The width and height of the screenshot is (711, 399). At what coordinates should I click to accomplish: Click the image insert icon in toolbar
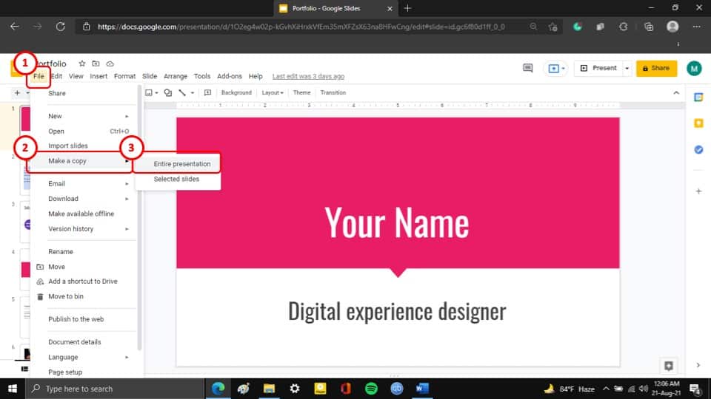[149, 93]
